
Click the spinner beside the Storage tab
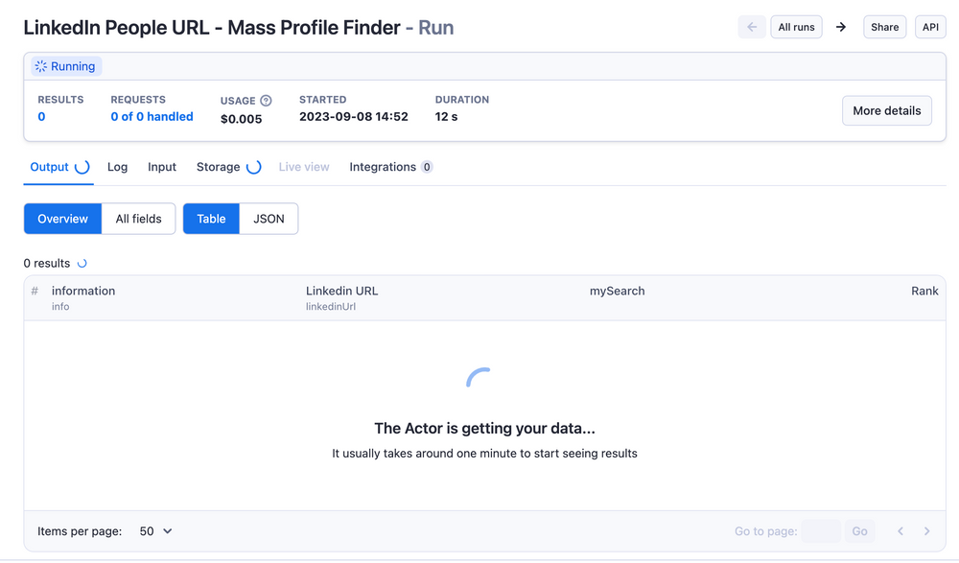pos(253,165)
